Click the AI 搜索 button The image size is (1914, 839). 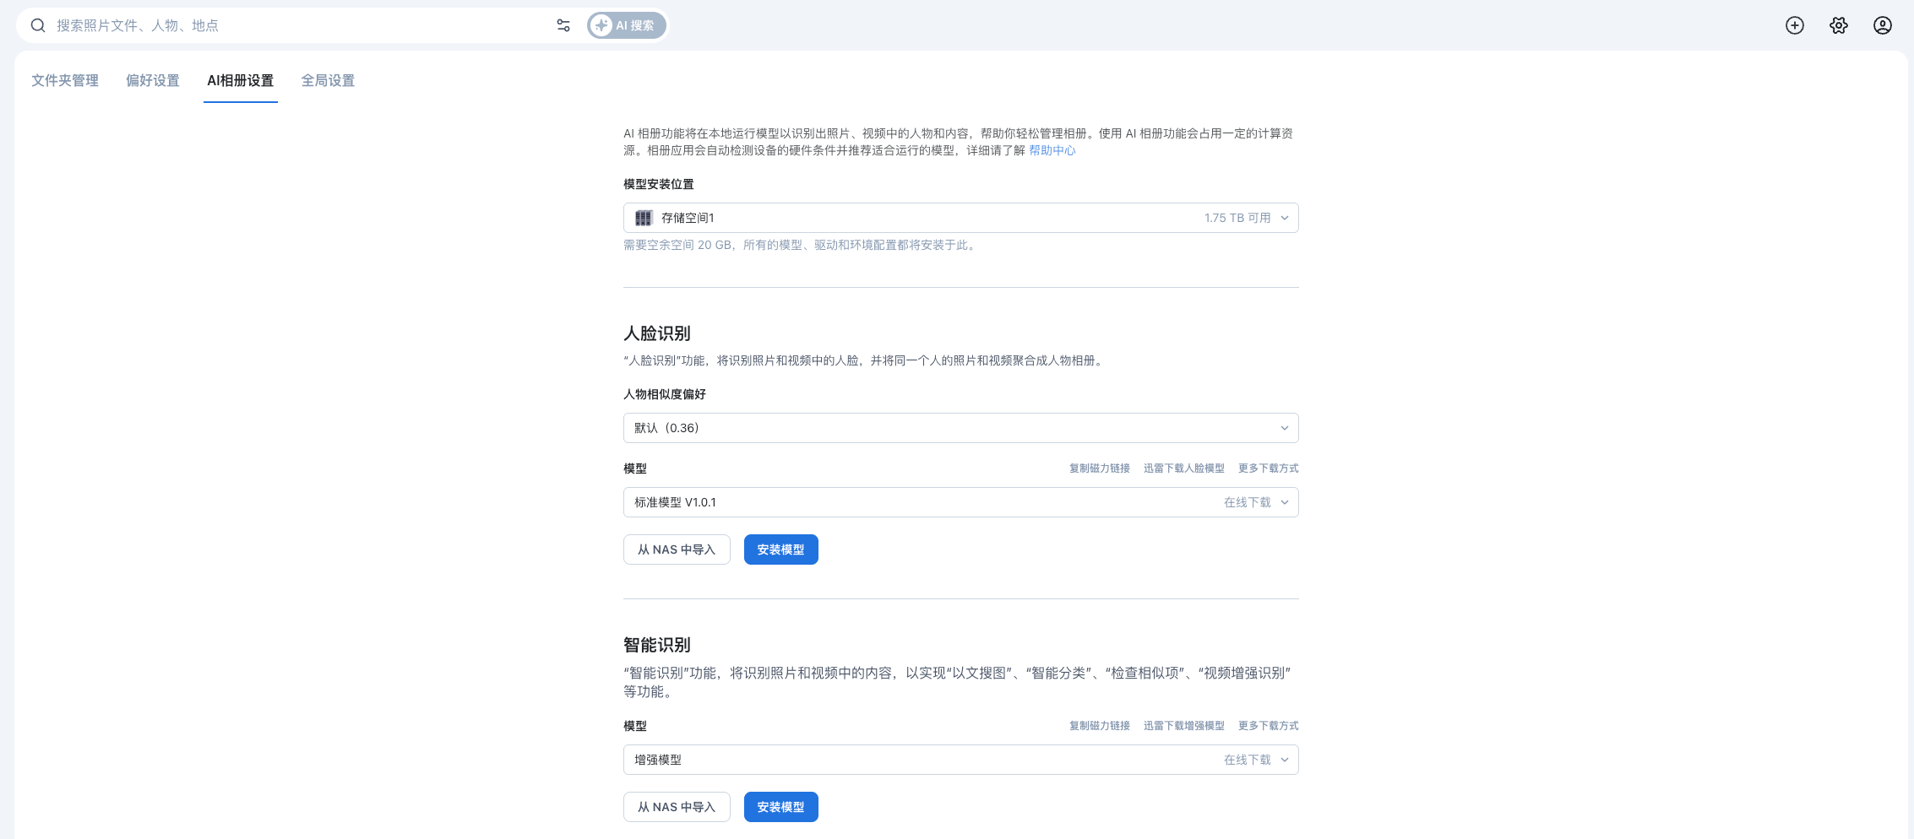pyautogui.click(x=627, y=25)
